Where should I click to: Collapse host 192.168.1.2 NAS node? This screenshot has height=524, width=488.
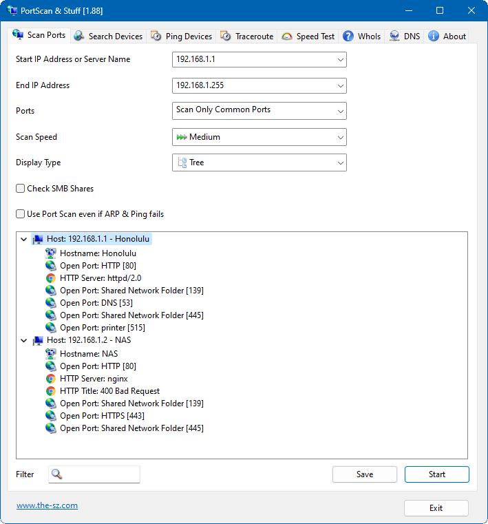click(23, 341)
